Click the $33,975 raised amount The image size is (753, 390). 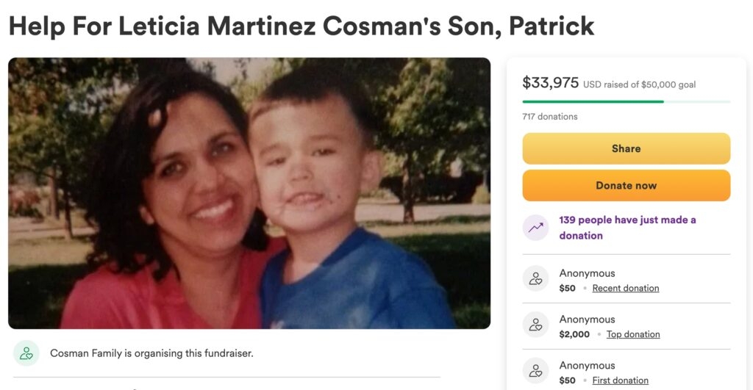550,82
